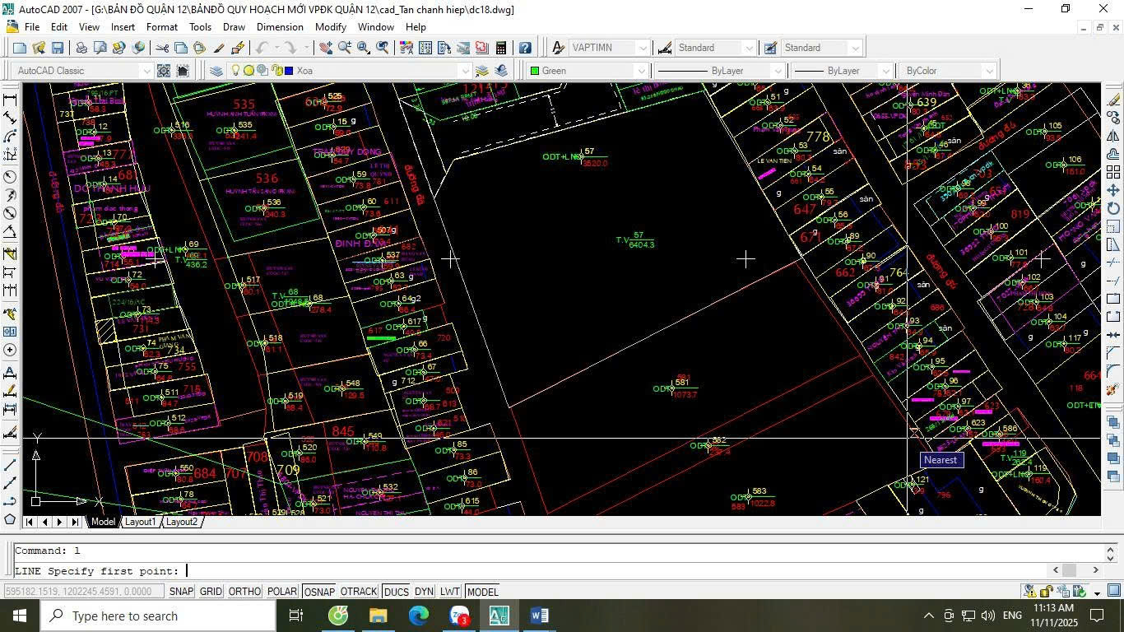Open the Dimension menu
The image size is (1124, 632).
[280, 27]
